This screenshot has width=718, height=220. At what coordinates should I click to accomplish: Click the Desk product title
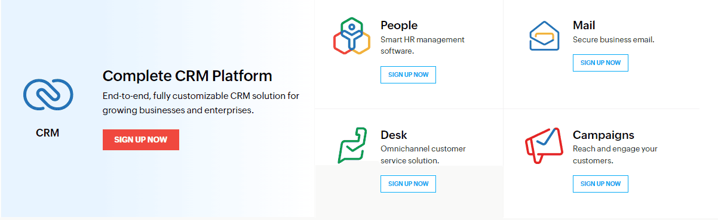click(394, 135)
